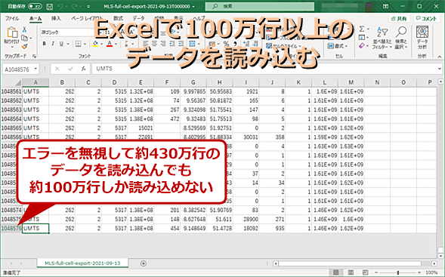The image size is (445, 277).
Task: Switch to Page Break Preview icon
Action: coord(365,272)
